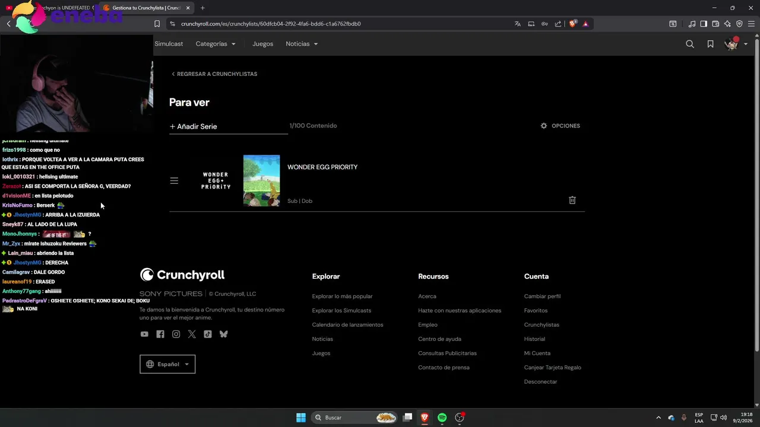
Task: Open Brave browser taskbar icon
Action: (425, 418)
